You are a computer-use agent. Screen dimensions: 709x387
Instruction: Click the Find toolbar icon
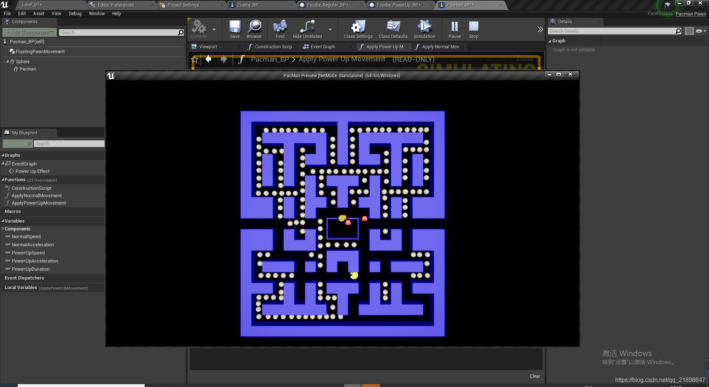click(280, 29)
